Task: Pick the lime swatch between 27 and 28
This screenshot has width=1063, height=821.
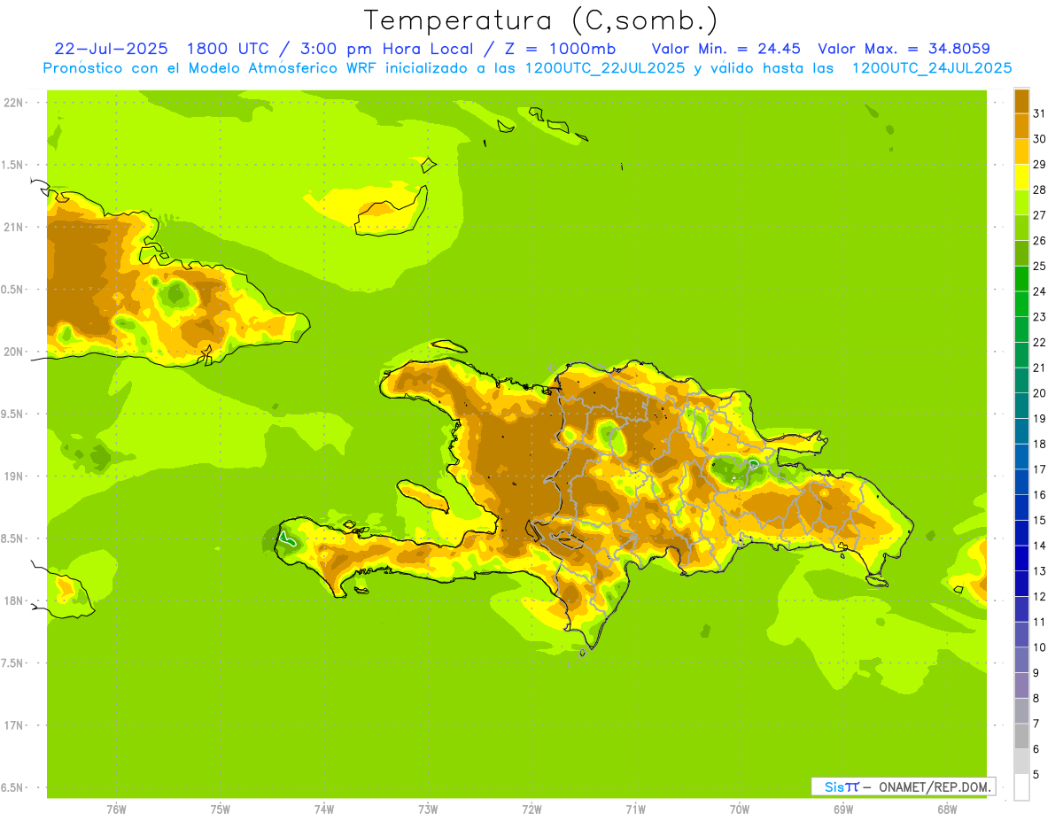Action: 1021,202
